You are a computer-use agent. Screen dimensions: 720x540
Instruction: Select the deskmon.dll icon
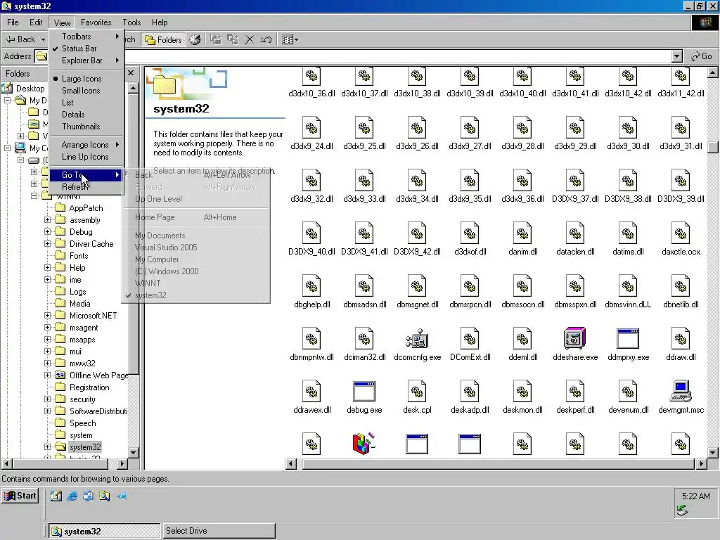[x=522, y=392]
